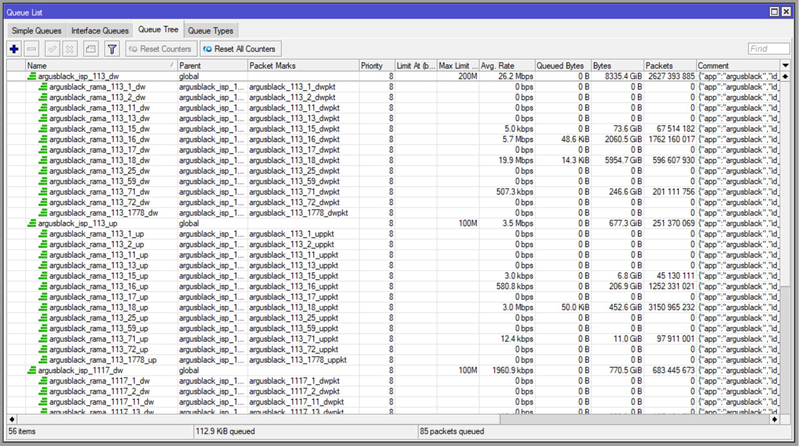Click the Enable checkmark icon
This screenshot has width=799, height=446.
click(53, 49)
